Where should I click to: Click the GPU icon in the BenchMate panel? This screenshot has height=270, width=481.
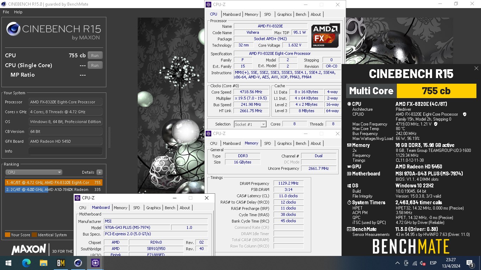pyautogui.click(x=349, y=167)
